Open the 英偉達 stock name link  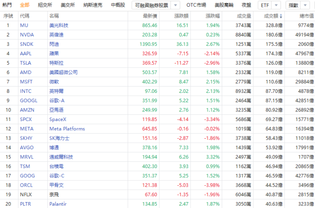coord(56,35)
